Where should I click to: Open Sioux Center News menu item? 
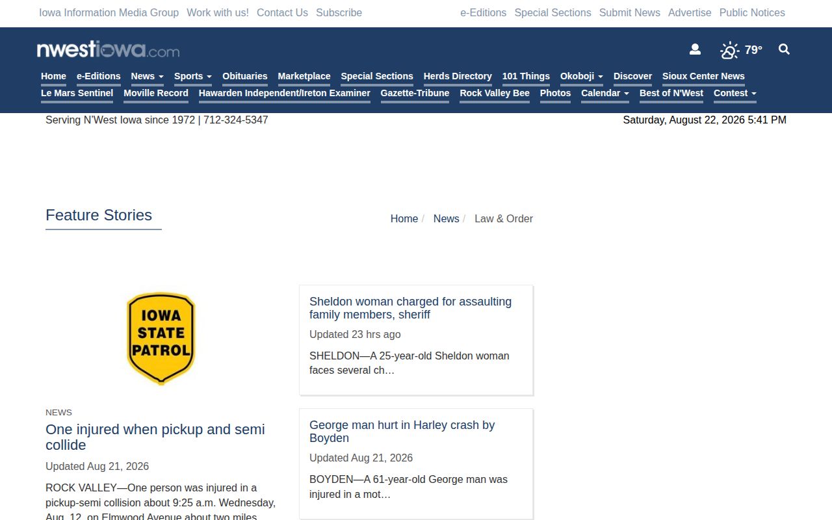[x=703, y=76]
